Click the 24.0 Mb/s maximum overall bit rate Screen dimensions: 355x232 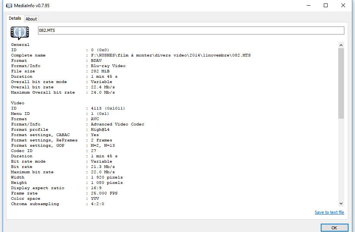coord(103,92)
